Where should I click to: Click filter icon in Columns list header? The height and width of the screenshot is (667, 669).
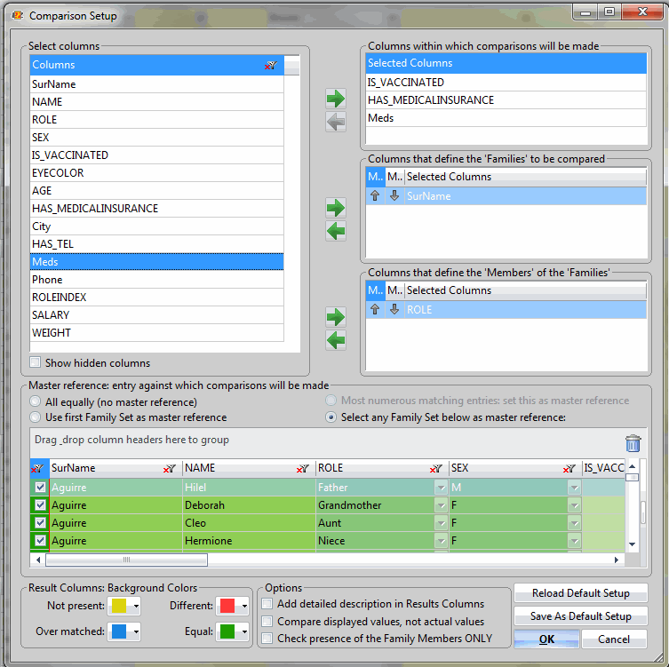(x=271, y=65)
